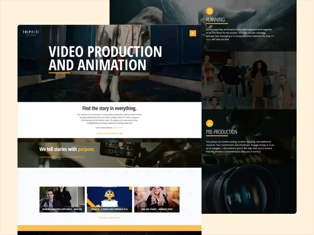
Task: Click the 'Find the story in everything' heading
Action: pos(109,108)
